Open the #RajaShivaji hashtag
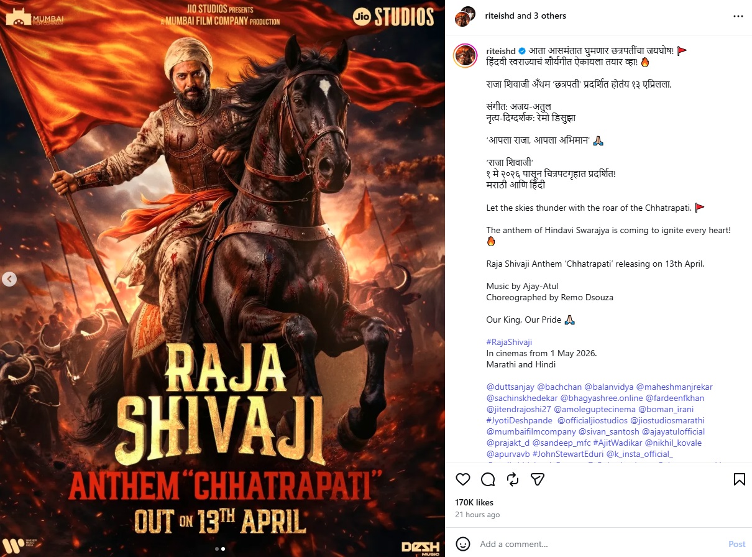752x557 pixels. (x=509, y=342)
